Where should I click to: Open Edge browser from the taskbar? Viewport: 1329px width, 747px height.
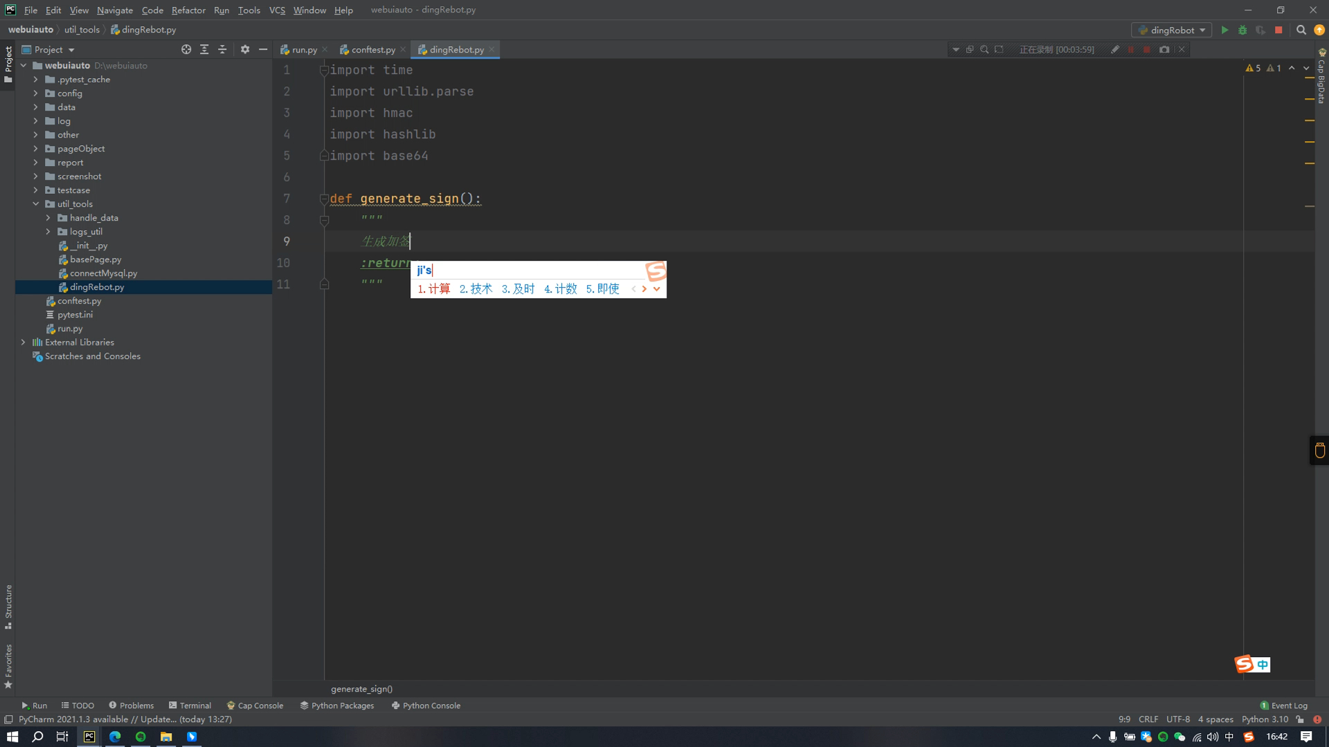115,737
